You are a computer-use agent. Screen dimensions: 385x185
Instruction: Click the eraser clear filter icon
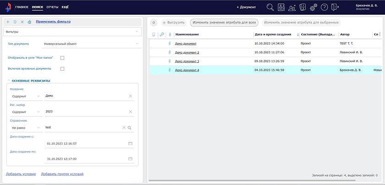coord(30,22)
